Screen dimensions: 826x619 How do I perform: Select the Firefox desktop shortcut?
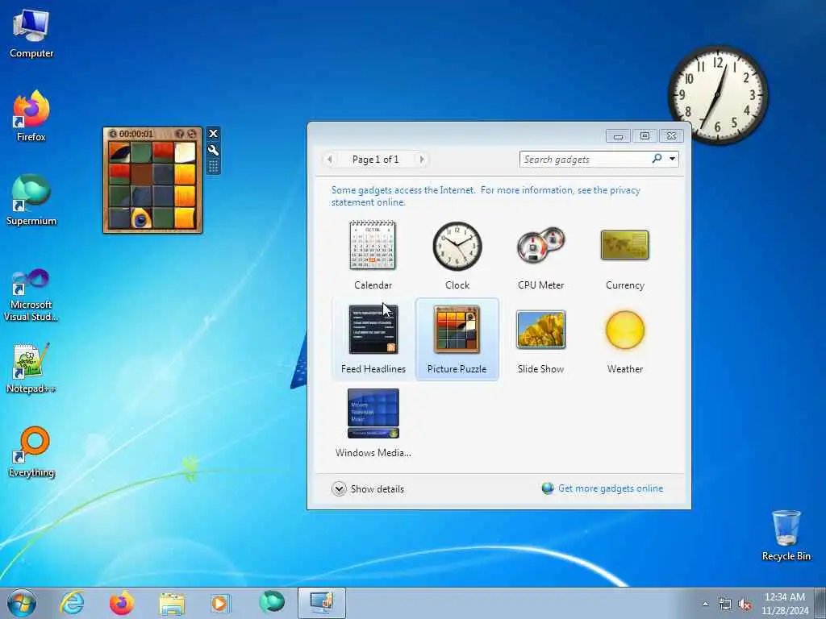pyautogui.click(x=31, y=116)
